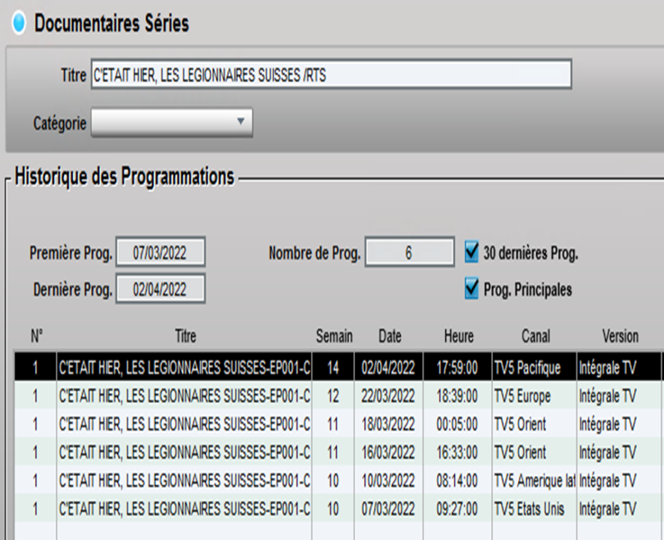Sort by the N° column header
664x540 pixels.
(36, 336)
